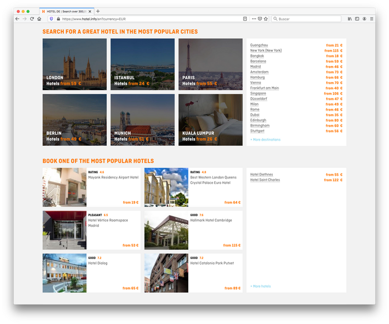
Task: Open the Edinburgh destination link
Action: point(258,121)
